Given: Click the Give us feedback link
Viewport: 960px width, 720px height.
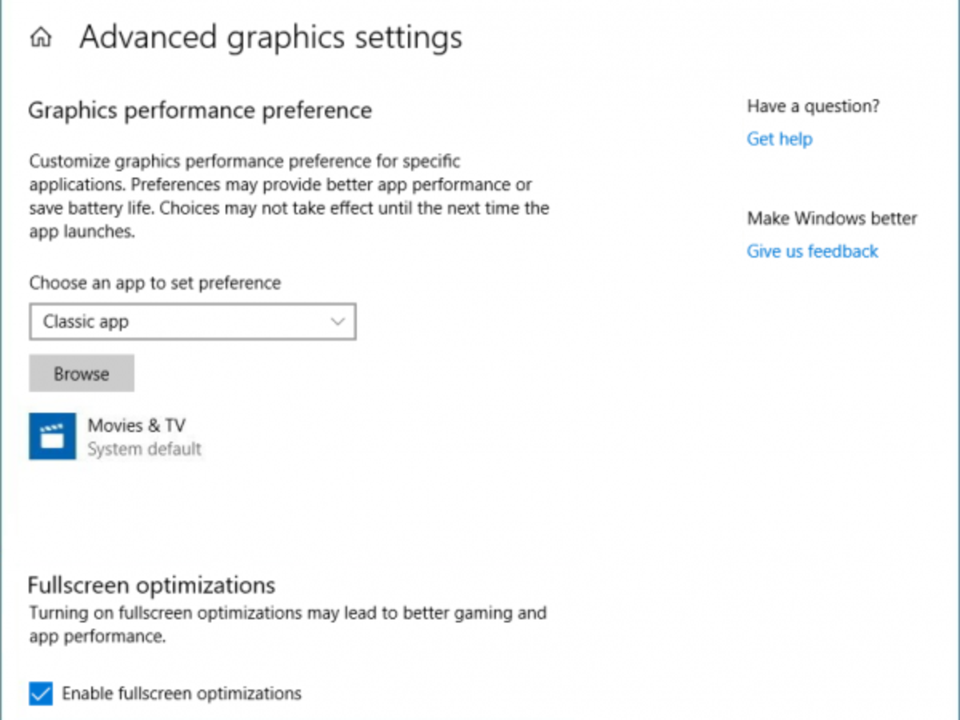Looking at the screenshot, I should tap(812, 251).
